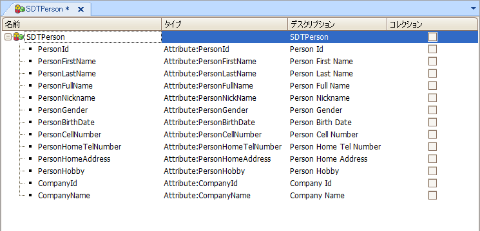
Task: Click the 名前 column header
Action: pyautogui.click(x=82, y=24)
